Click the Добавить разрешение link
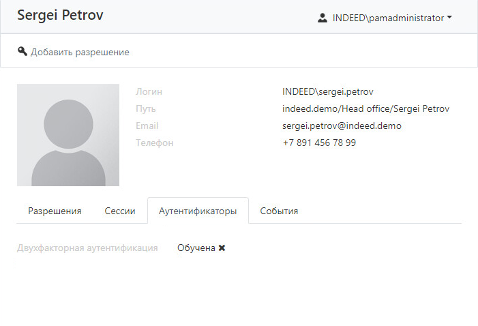Viewport: 478px width, 326px height. click(x=80, y=52)
